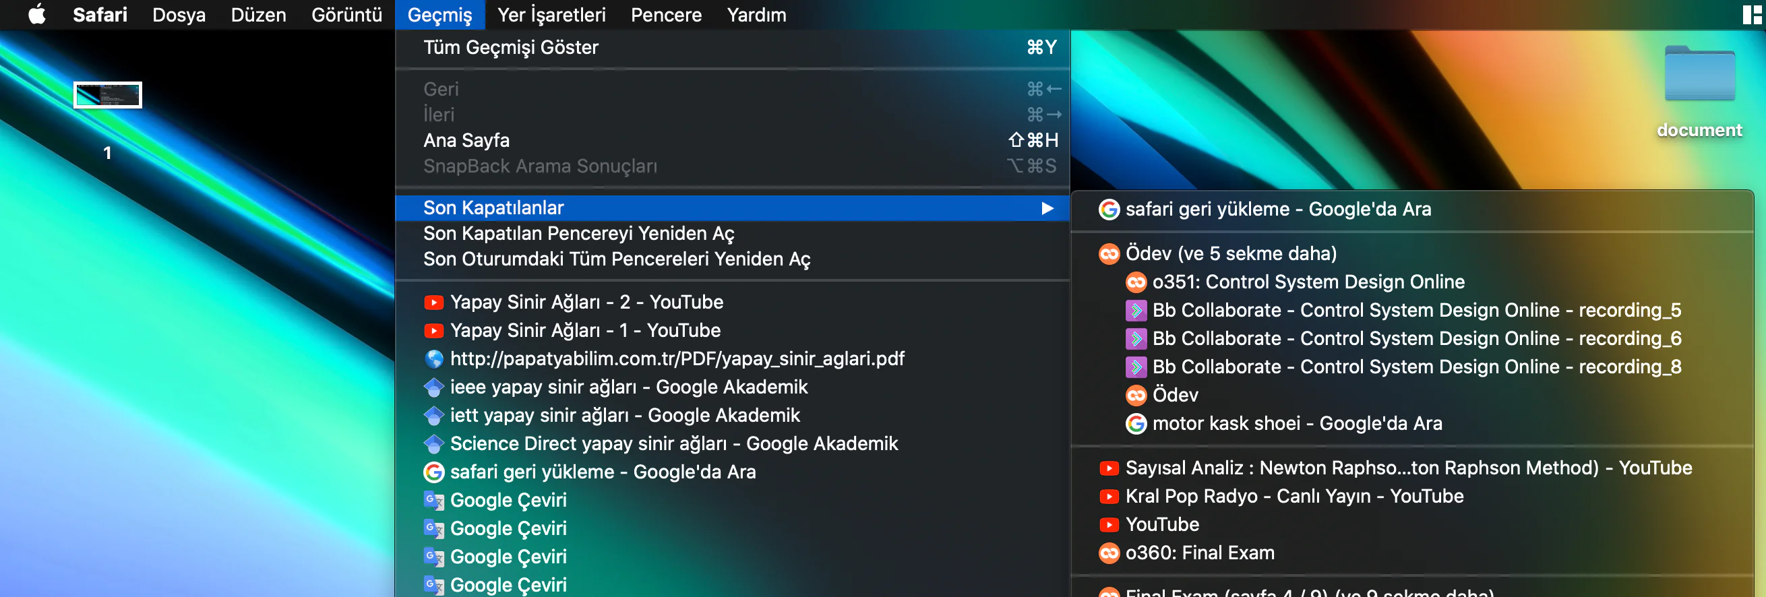
Task: Choose Tüm Geçmişi Göster
Action: 732,47
